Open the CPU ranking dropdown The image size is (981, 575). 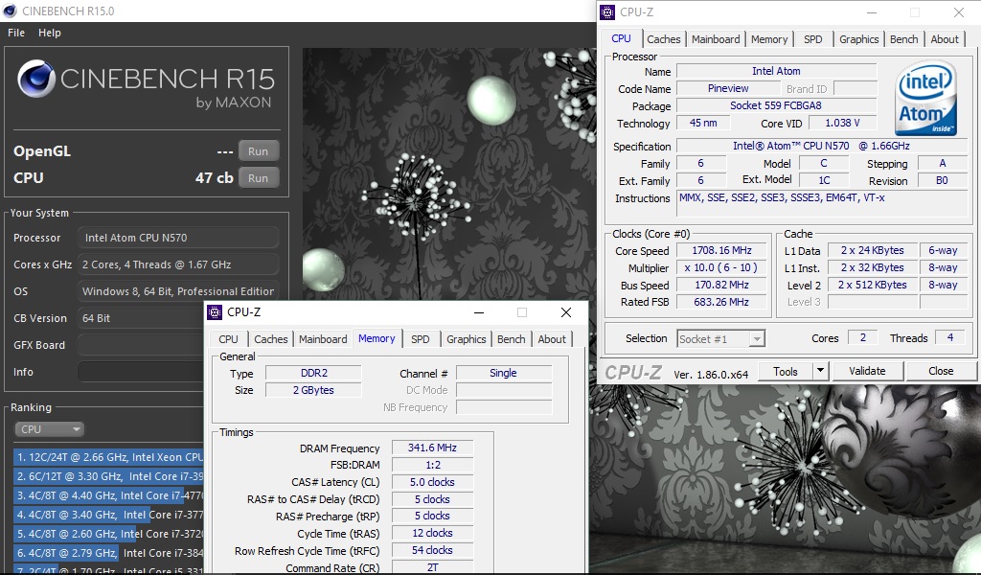[49, 429]
